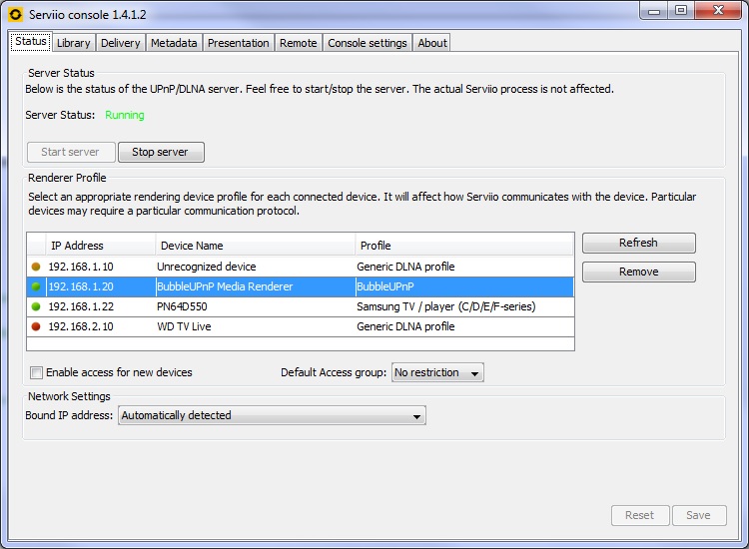749x549 pixels.
Task: Go to the Metadata tab
Action: coord(174,43)
